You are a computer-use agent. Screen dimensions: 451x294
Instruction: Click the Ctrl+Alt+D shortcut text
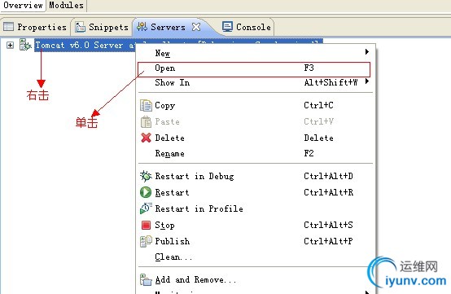point(328,176)
